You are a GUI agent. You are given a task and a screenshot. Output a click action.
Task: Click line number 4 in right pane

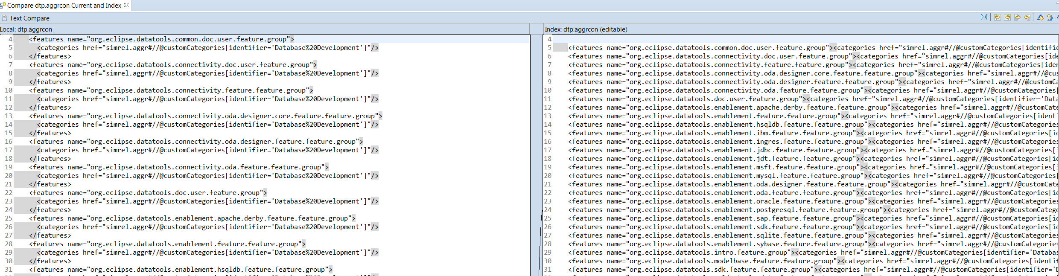549,39
